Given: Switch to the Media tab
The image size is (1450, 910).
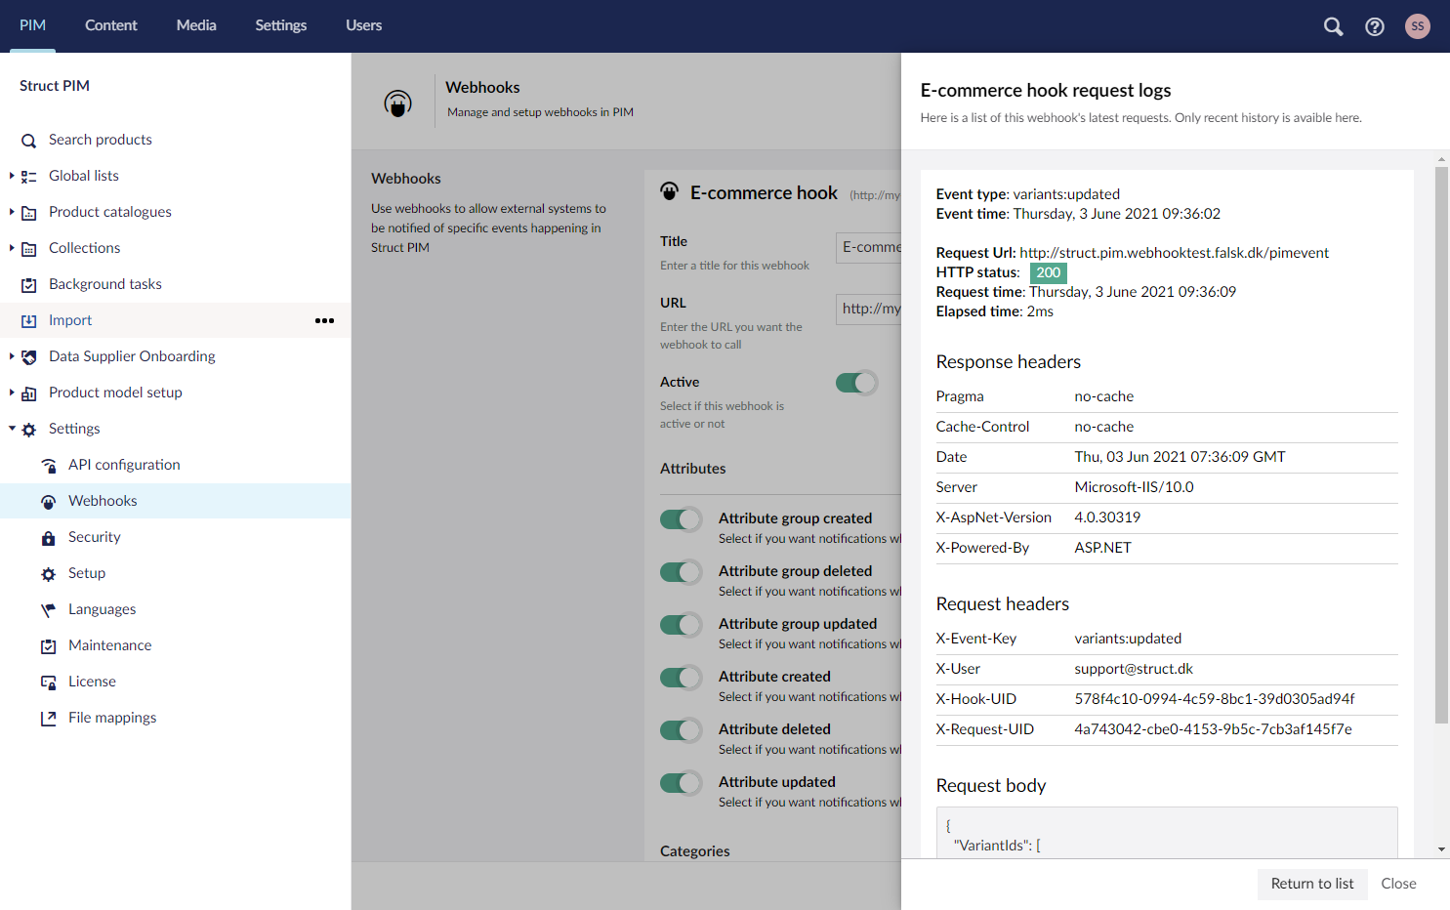Looking at the screenshot, I should (196, 25).
